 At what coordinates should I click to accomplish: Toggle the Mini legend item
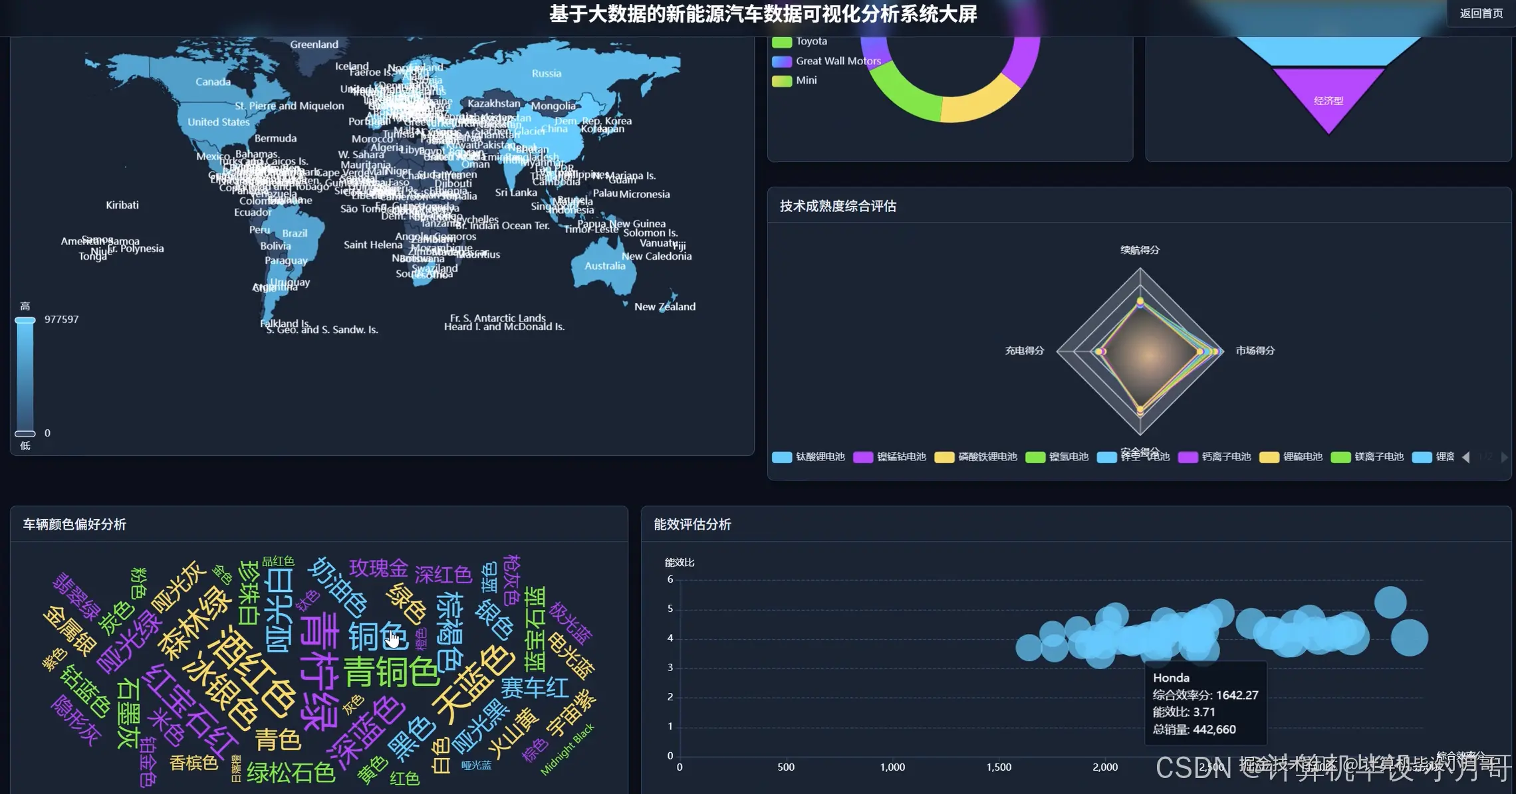tap(782, 80)
